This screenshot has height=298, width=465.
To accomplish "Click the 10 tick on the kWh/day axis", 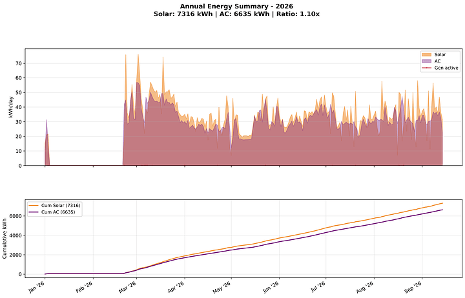I will click(x=19, y=151).
